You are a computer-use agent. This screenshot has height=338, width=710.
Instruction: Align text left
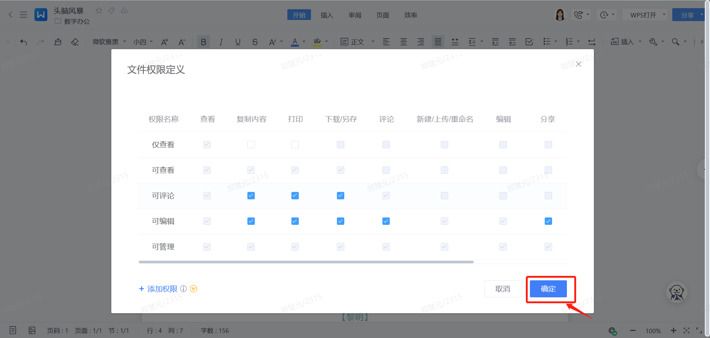click(x=386, y=42)
